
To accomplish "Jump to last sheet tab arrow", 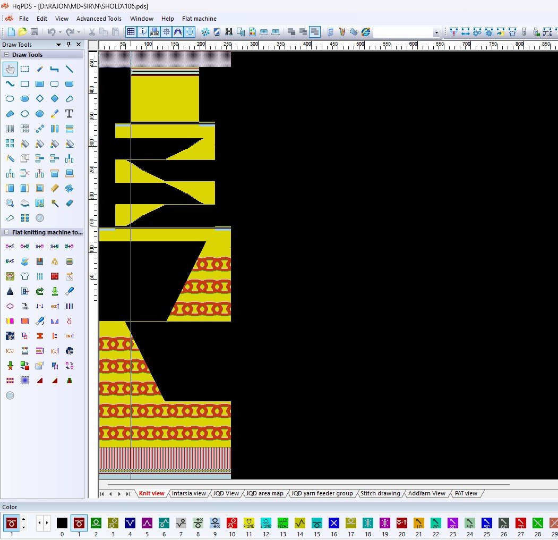I will (x=128, y=494).
